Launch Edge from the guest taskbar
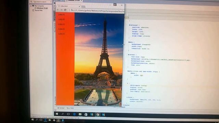Image resolution: width=219 pixels, height=123 pixels. click(74, 114)
